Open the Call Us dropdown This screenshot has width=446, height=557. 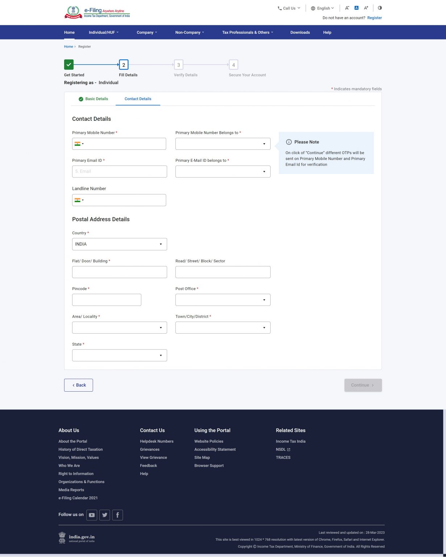click(x=289, y=8)
